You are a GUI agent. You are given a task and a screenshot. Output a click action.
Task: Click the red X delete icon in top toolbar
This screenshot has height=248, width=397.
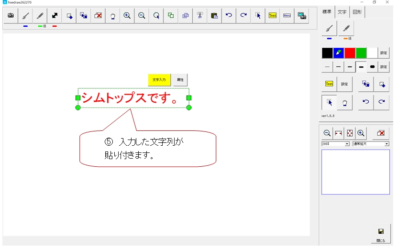coord(98,16)
